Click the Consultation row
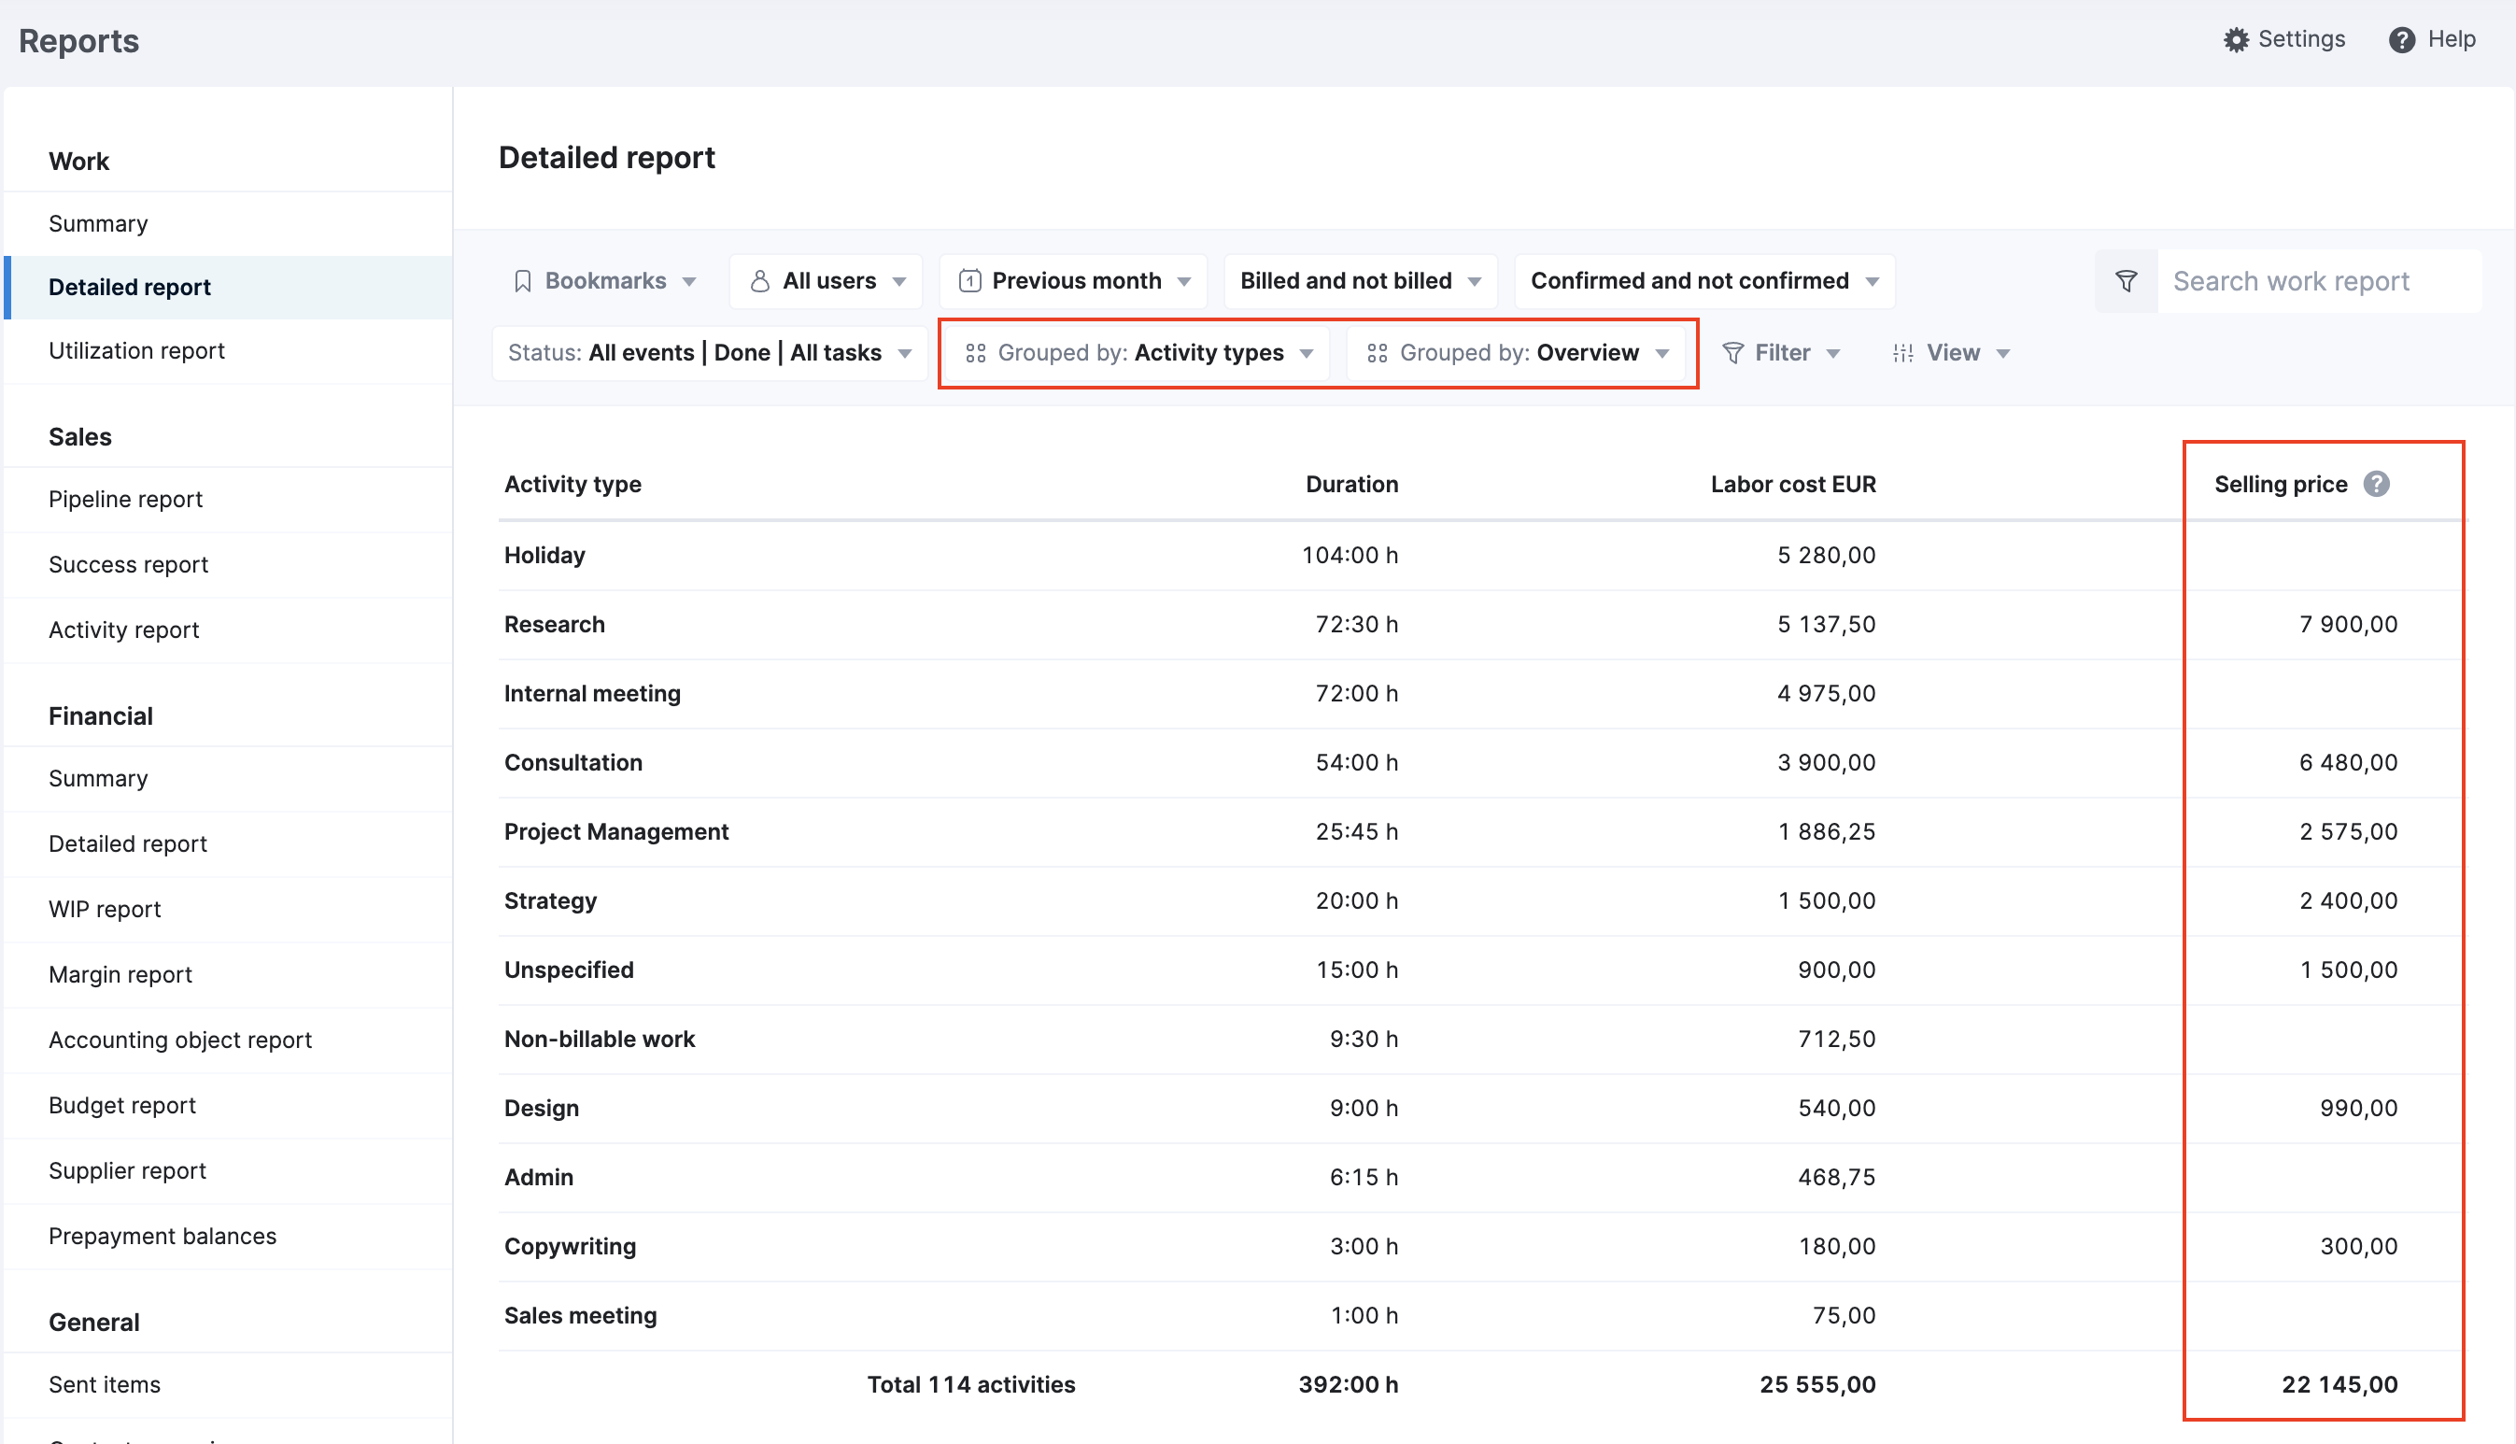The height and width of the screenshot is (1444, 2516). click(x=1483, y=764)
